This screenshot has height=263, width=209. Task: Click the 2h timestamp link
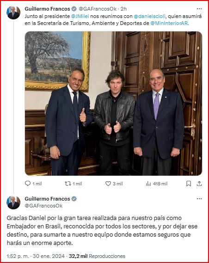tap(123, 9)
